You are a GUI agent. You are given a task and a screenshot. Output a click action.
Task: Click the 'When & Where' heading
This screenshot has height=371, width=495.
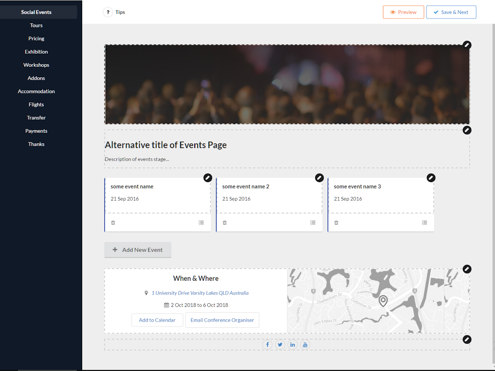coord(196,278)
